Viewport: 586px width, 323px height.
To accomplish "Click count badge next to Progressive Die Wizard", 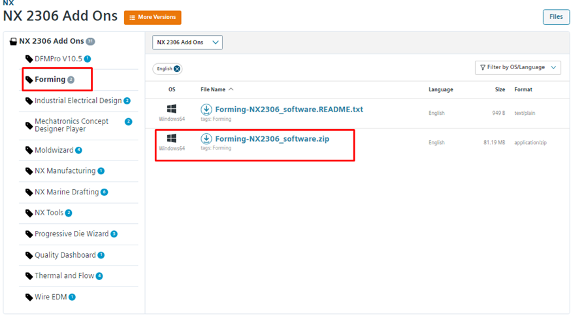I will (x=114, y=234).
